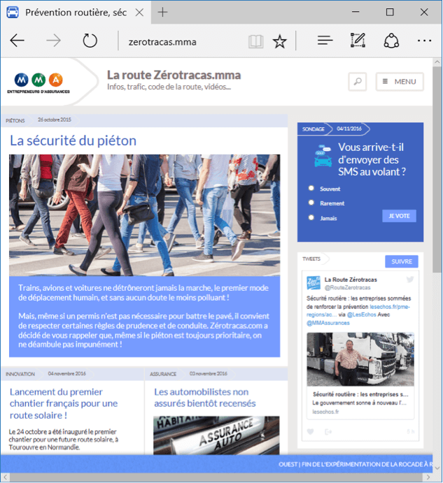Screen dimensions: 443x483
Task: Open the MENU button
Action: [400, 82]
